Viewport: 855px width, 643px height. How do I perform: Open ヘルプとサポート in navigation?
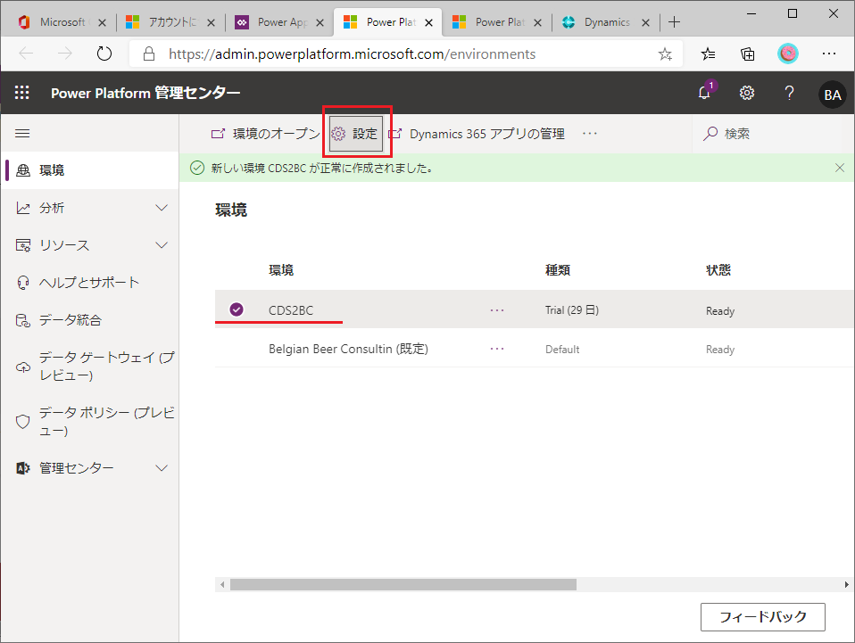pos(90,283)
